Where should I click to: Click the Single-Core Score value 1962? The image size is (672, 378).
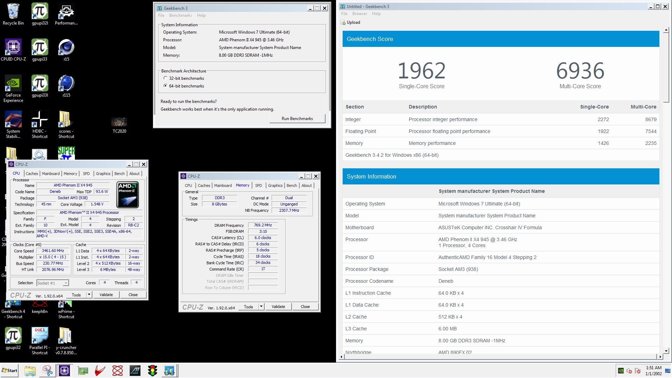point(422,71)
